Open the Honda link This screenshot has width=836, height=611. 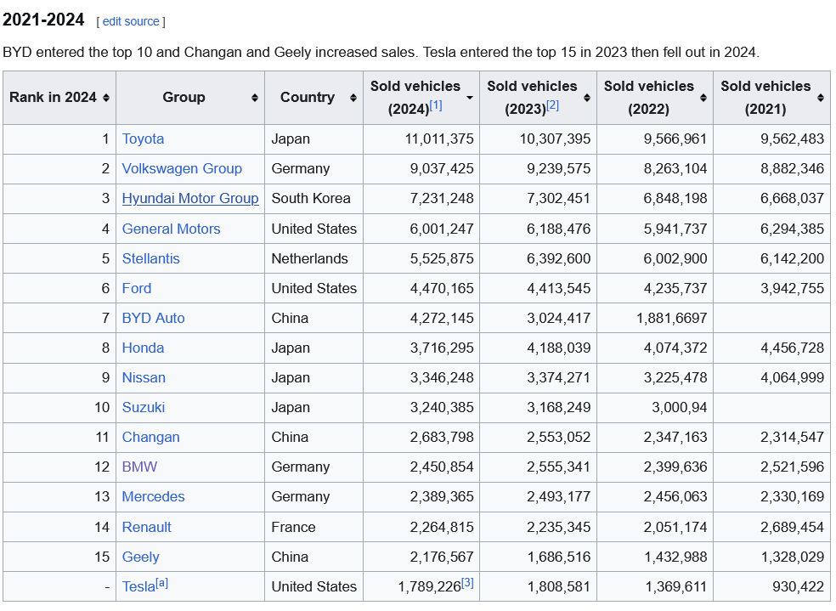click(143, 348)
